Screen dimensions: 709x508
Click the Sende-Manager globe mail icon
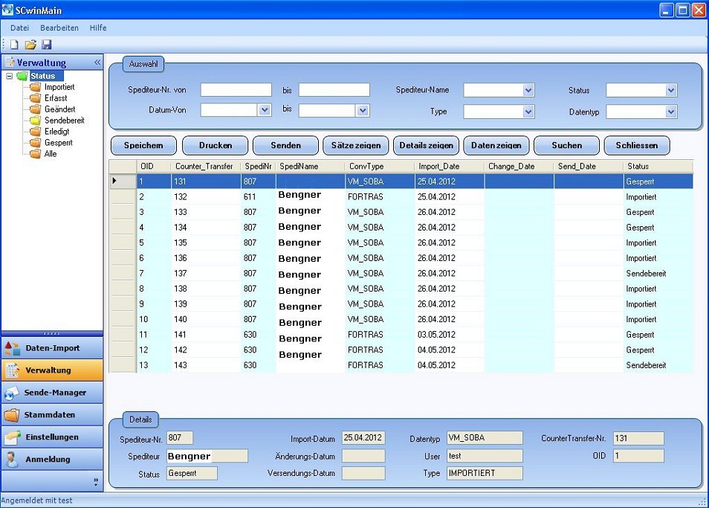(x=11, y=393)
